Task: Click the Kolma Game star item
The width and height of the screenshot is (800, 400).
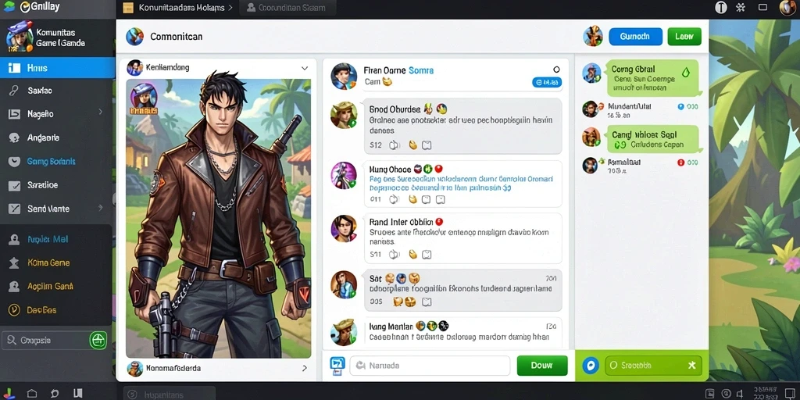Action: (x=56, y=262)
